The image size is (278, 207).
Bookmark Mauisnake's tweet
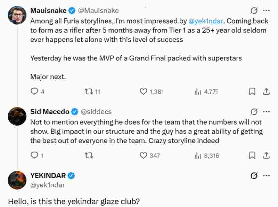coord(253,91)
